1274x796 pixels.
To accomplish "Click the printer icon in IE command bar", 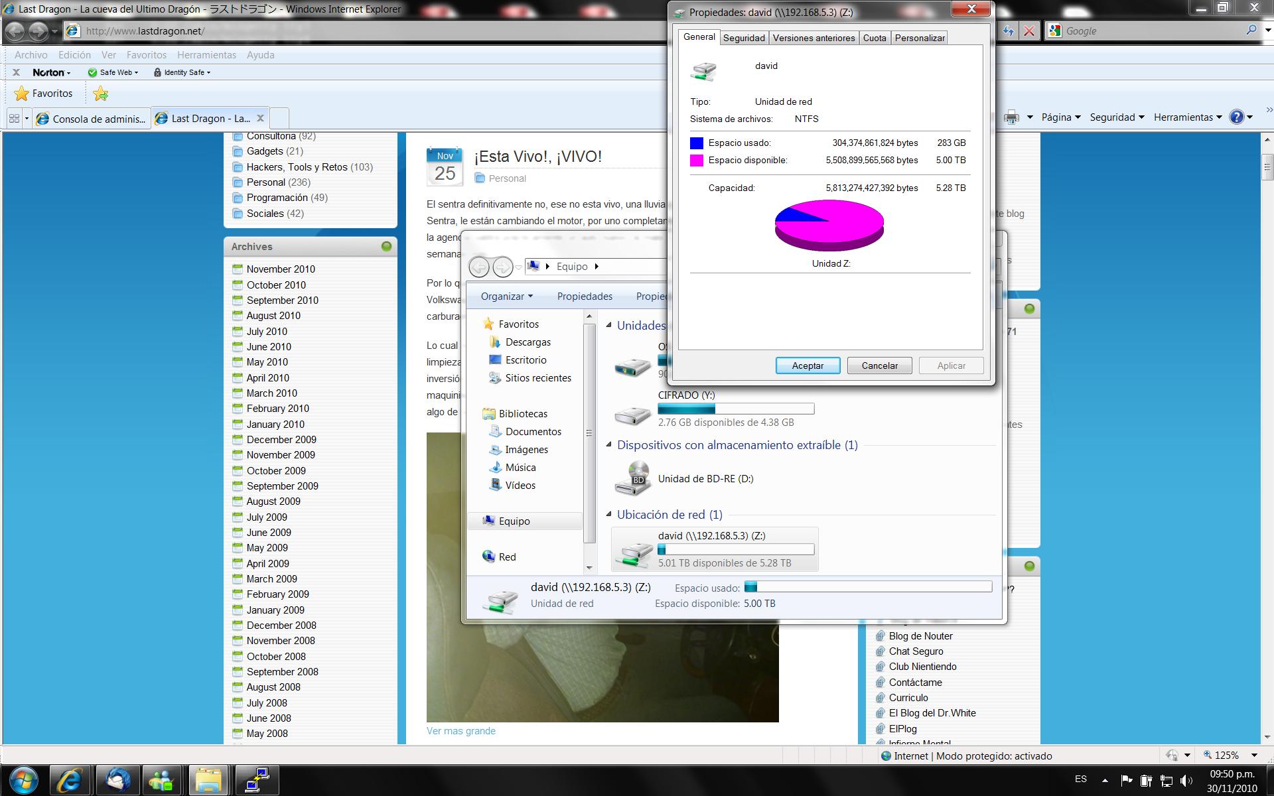I will click(x=1011, y=117).
